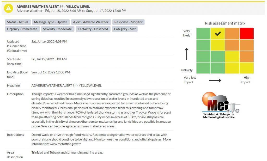The width and height of the screenshot is (267, 161).
Task: Click the Start date (local time) label
Action: click(15, 61)
